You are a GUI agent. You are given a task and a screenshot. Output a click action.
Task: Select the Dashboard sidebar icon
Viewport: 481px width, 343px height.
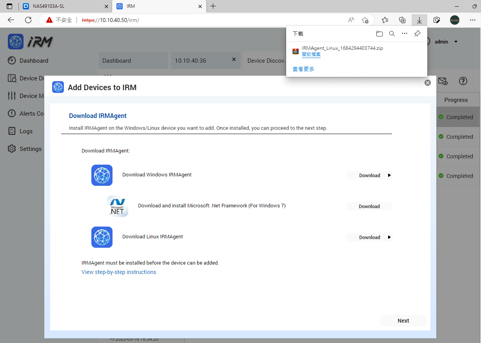pos(11,60)
